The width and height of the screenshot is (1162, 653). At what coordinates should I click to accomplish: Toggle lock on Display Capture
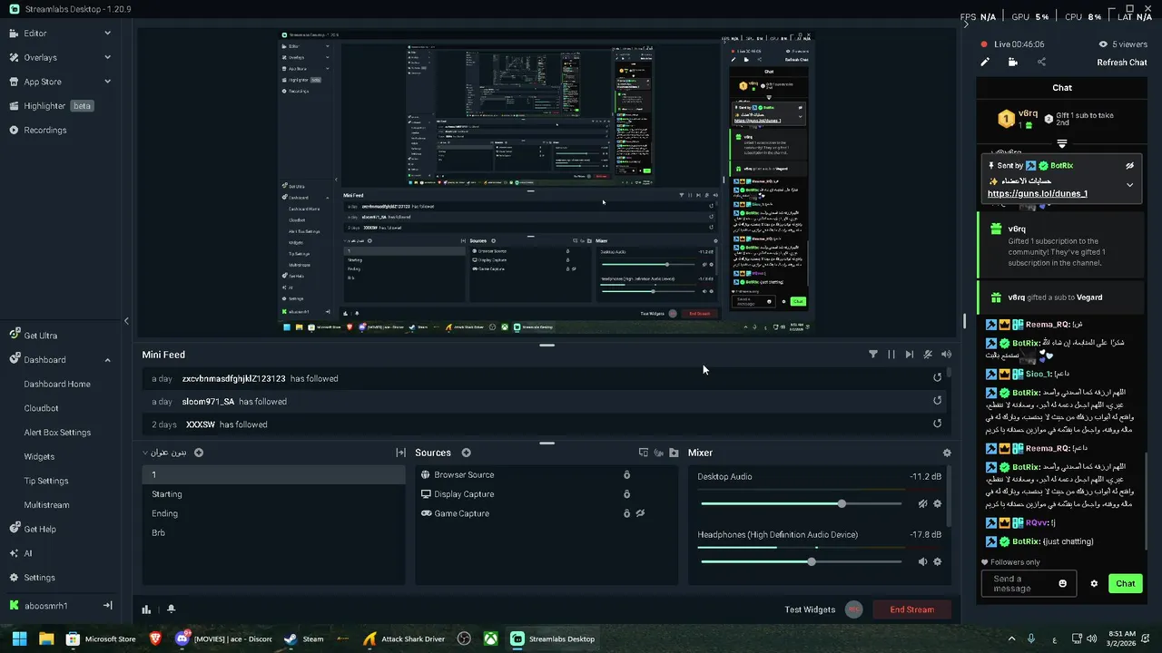tap(626, 494)
